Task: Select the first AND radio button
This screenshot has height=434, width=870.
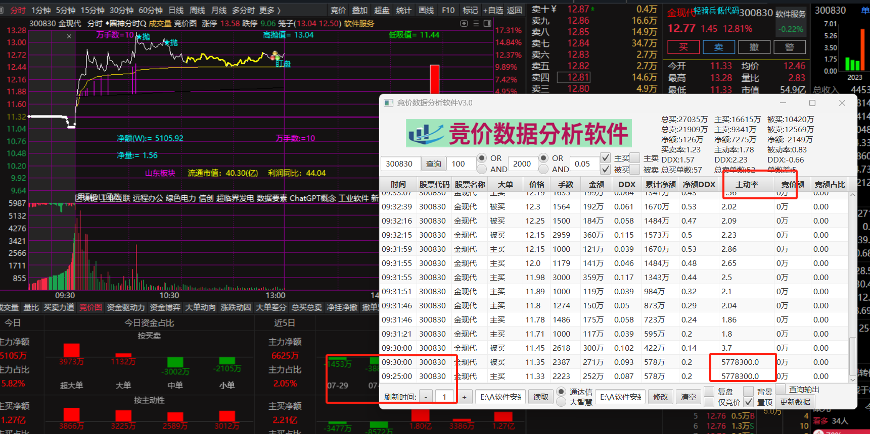Action: (482, 169)
